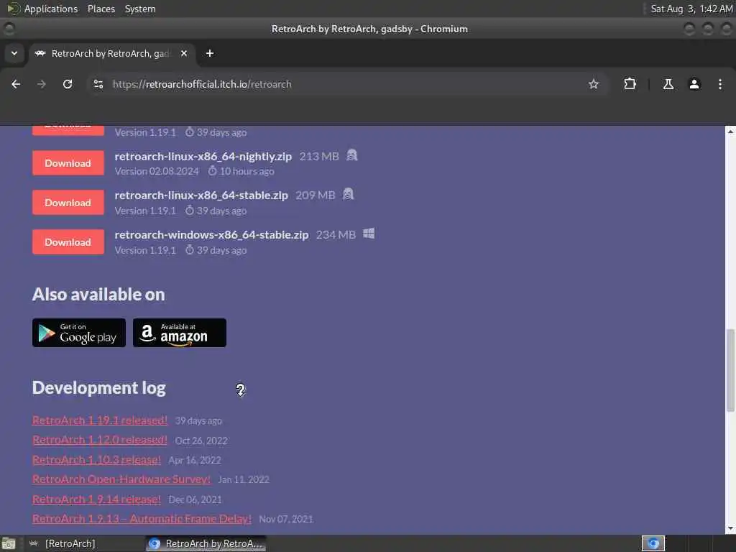The width and height of the screenshot is (736, 552).
Task: Close the RetroArch browser tab
Action: point(184,53)
